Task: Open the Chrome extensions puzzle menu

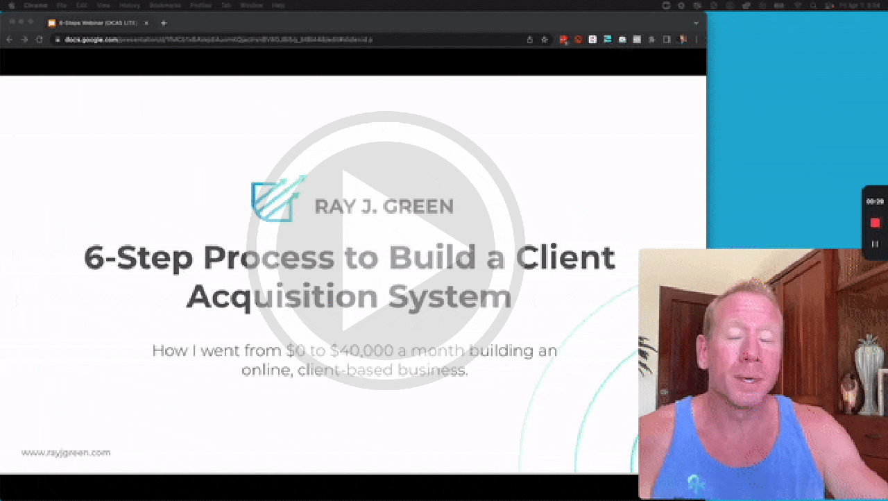Action: coord(652,40)
